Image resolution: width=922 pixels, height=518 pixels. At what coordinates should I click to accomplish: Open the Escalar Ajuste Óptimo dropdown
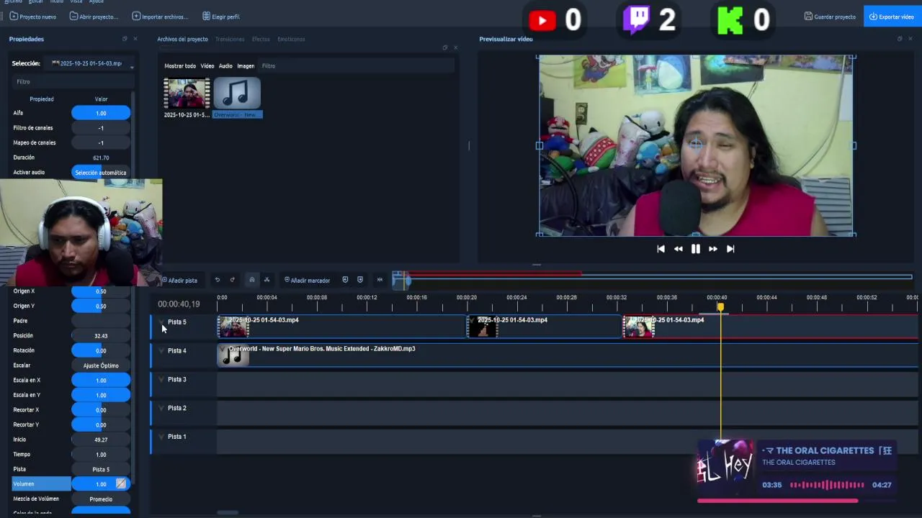tap(101, 365)
